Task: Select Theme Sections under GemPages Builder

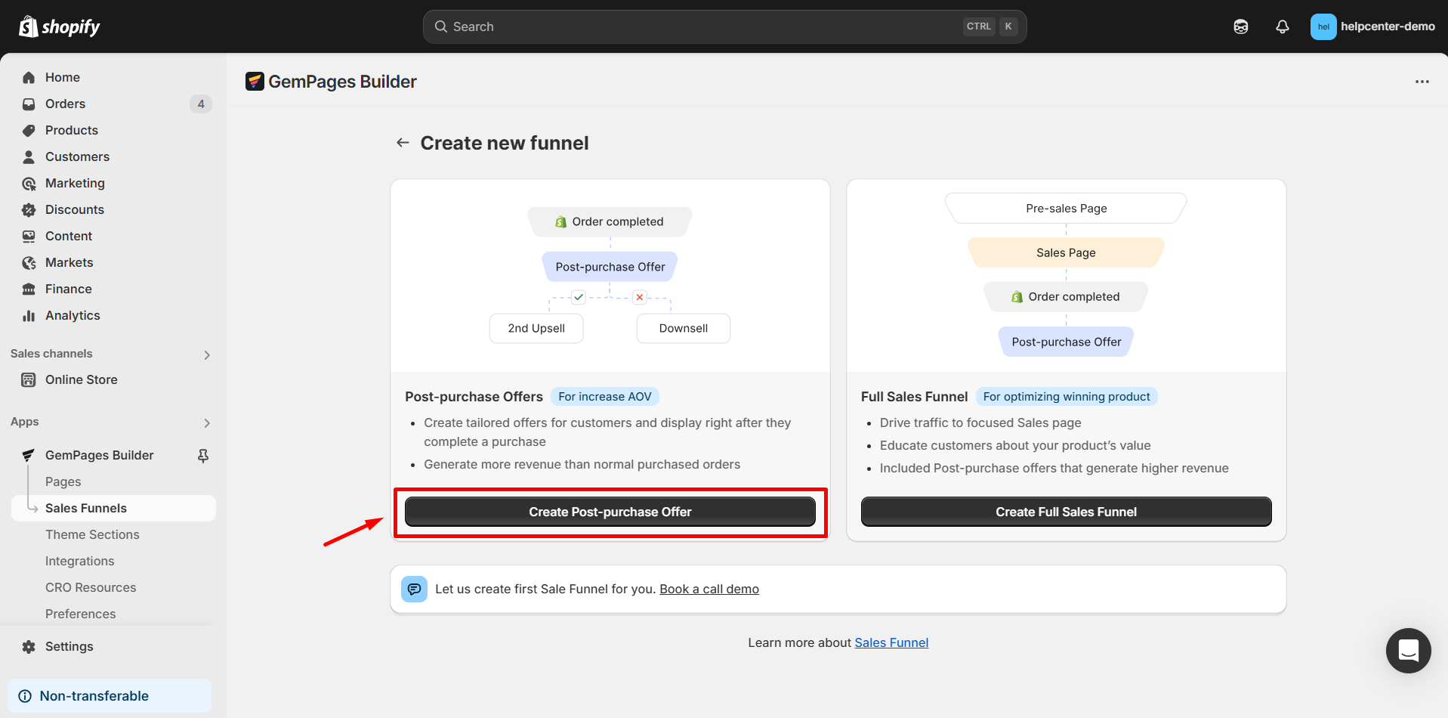Action: pos(92,534)
